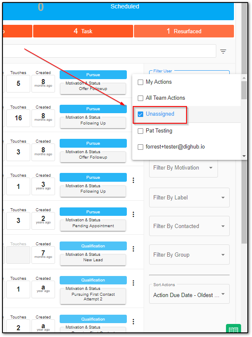Expand the Sort Actions dropdown
The width and height of the screenshot is (252, 337).
tap(189, 294)
